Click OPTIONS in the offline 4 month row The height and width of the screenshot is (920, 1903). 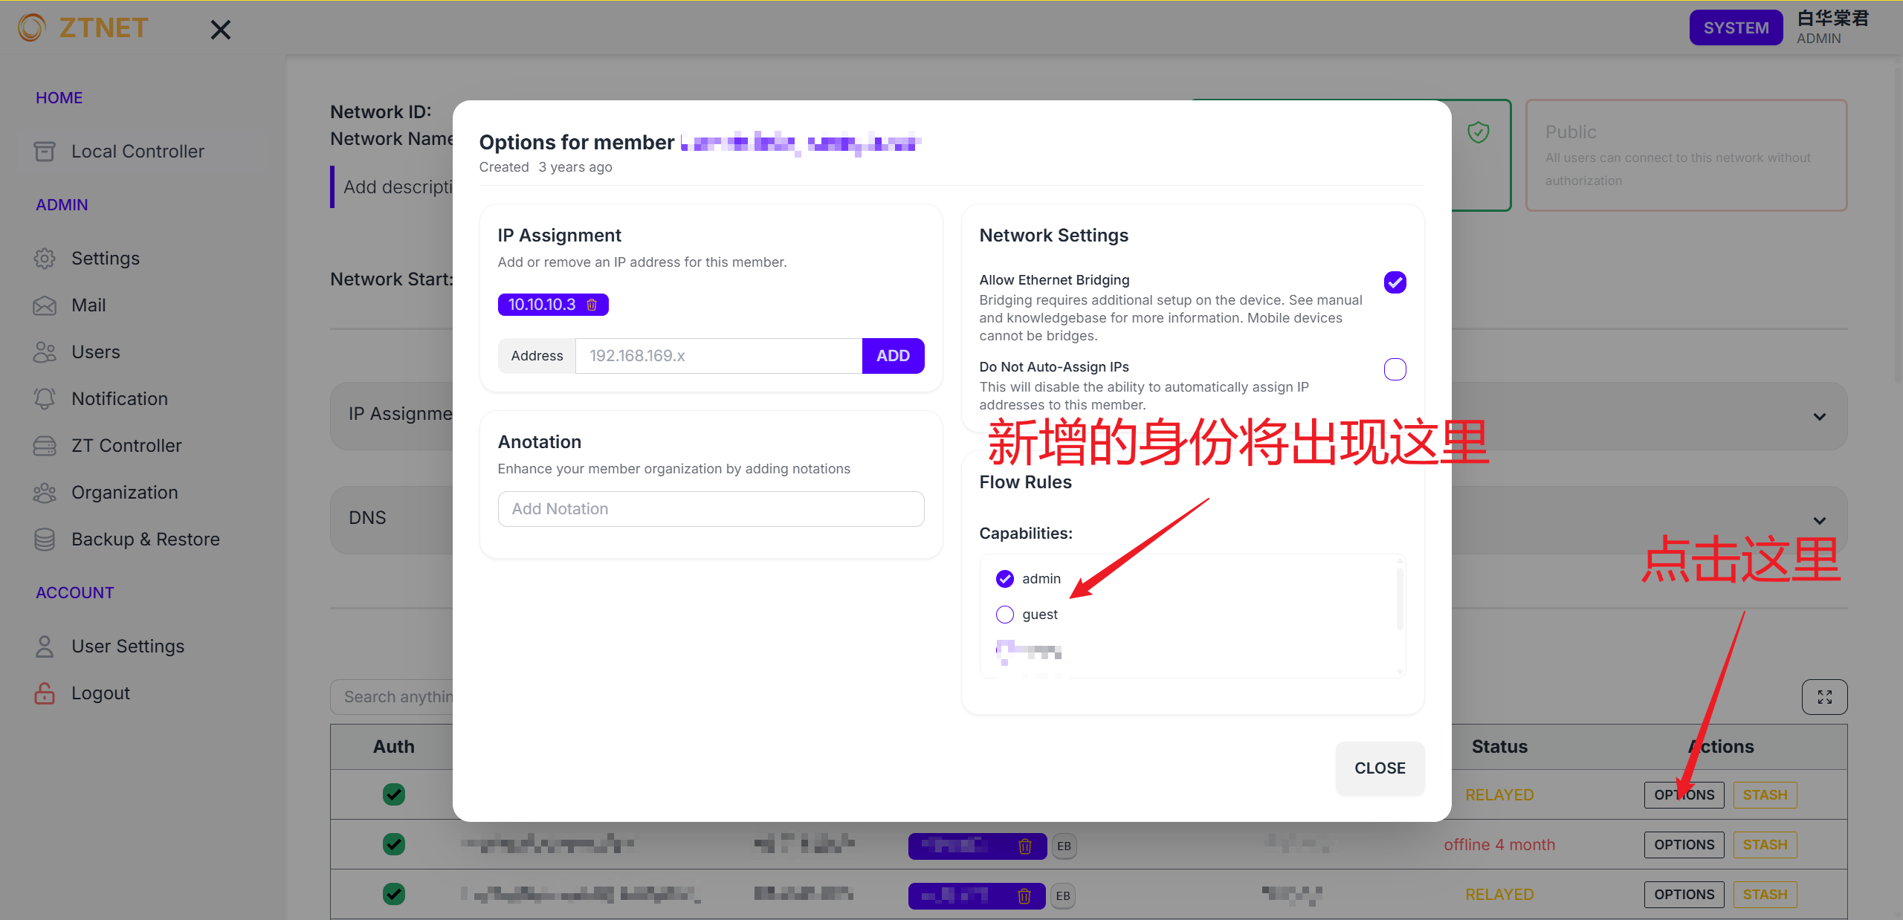tap(1684, 845)
